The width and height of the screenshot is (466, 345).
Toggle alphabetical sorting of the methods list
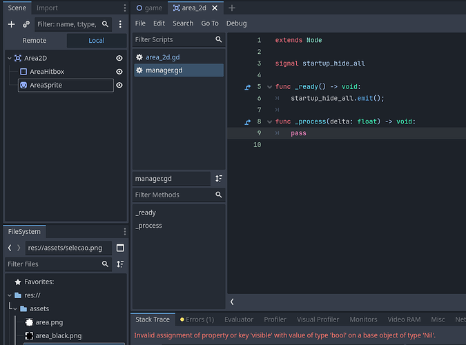[x=219, y=179]
